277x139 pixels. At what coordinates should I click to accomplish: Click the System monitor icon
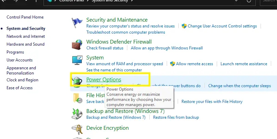pos(77,60)
